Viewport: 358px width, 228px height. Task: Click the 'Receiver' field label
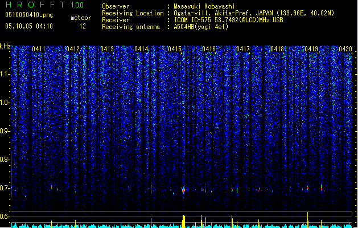(x=116, y=20)
